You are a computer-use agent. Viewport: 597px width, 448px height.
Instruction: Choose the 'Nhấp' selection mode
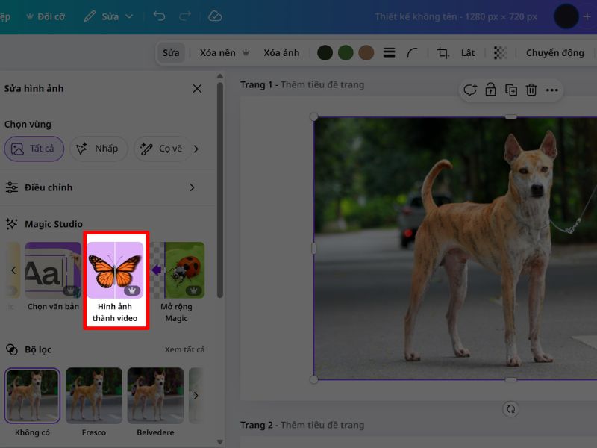tap(99, 149)
